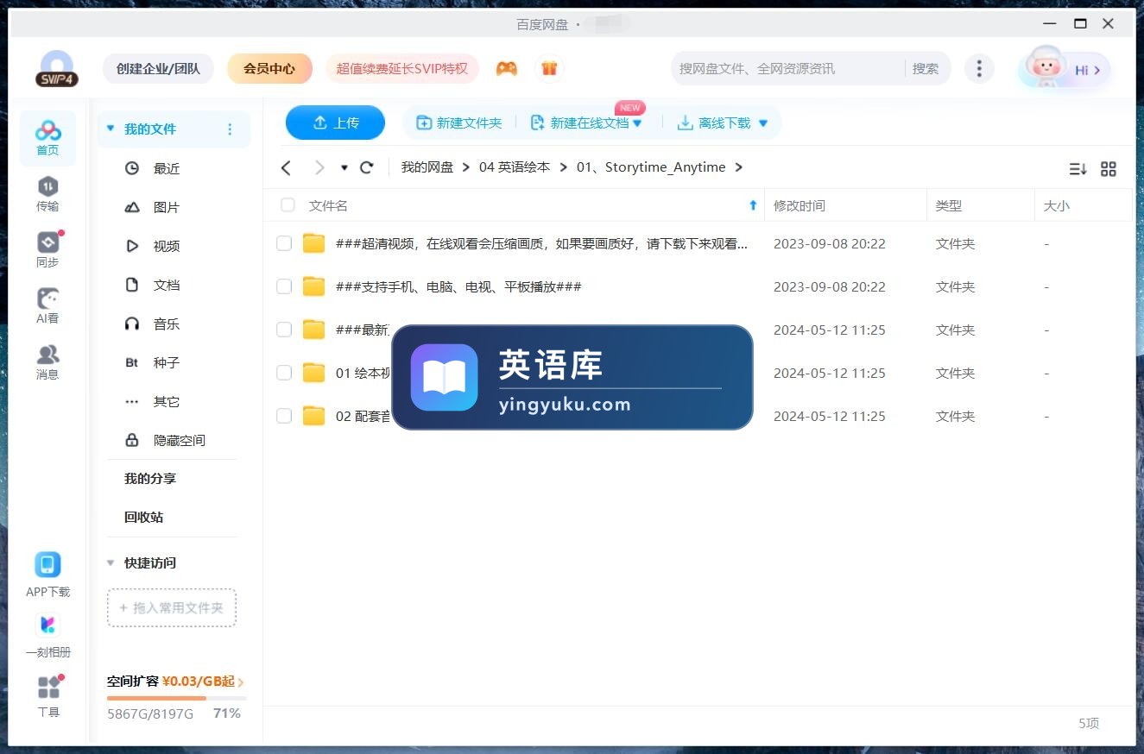Expand the chevron after 我的网盘

click(466, 167)
